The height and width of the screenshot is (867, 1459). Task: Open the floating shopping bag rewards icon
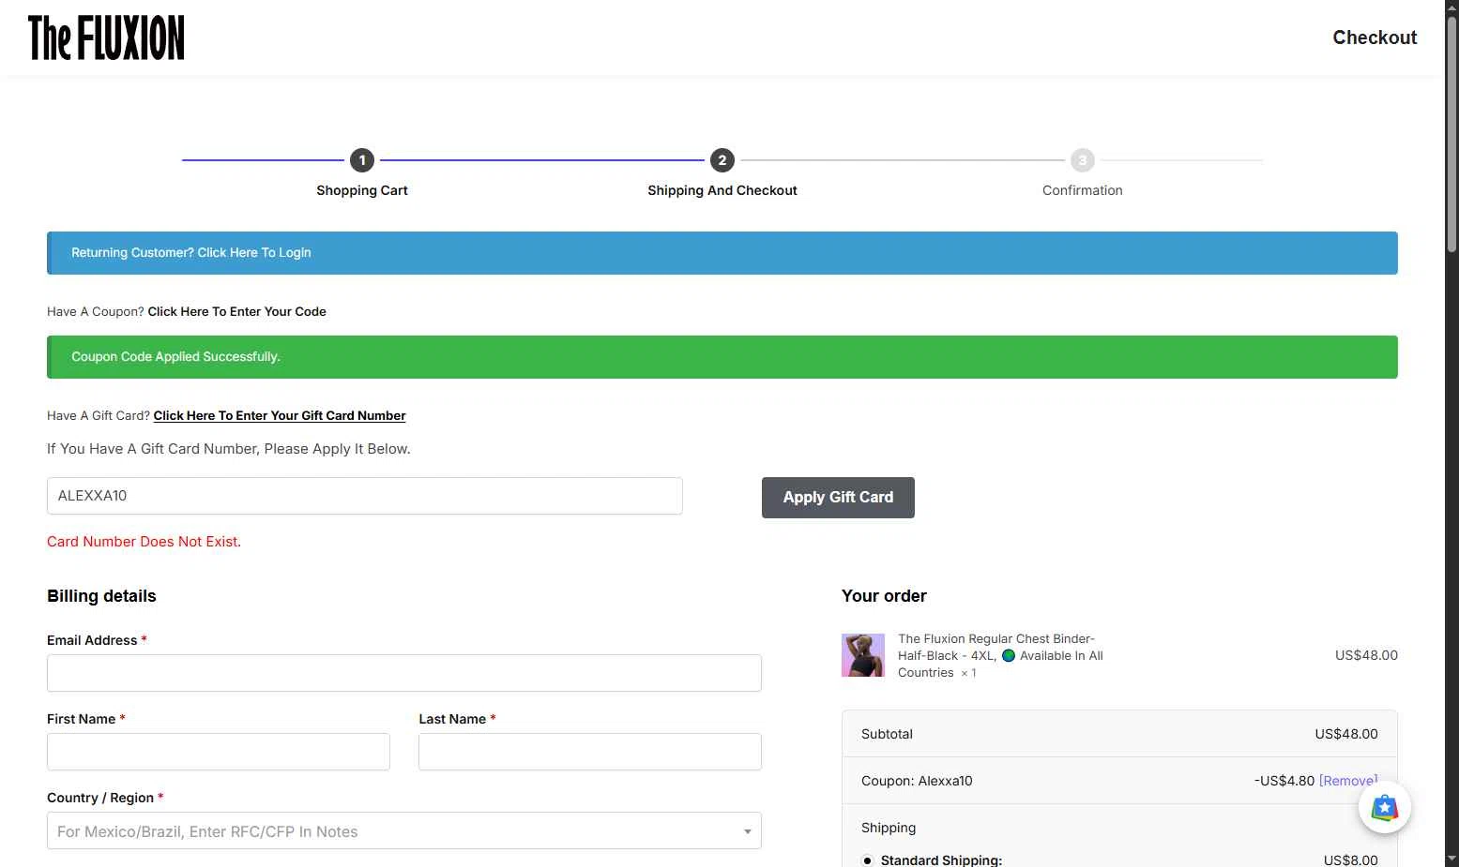[1385, 807]
